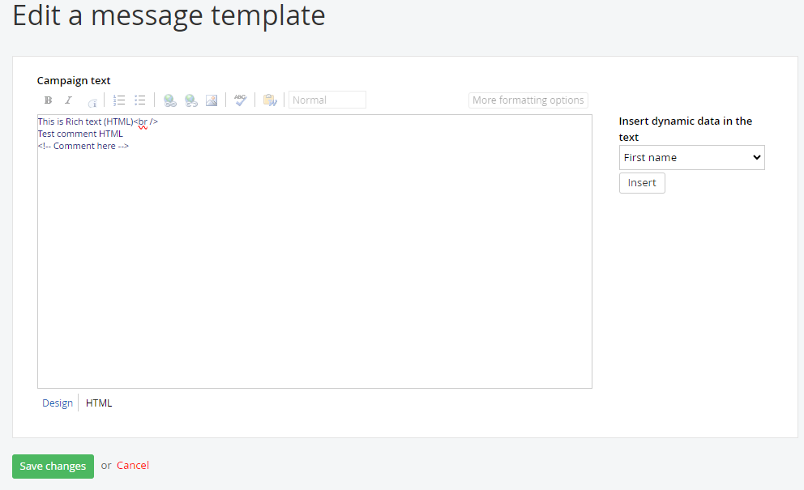Run the spell check tool
The height and width of the screenshot is (490, 804).
[240, 100]
